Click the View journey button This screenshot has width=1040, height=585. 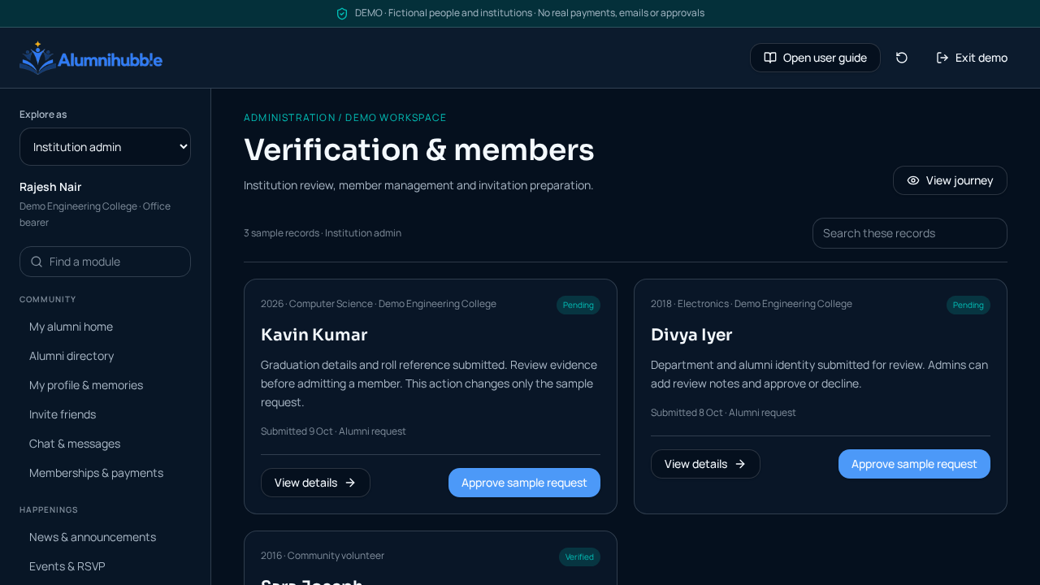pyautogui.click(x=950, y=180)
